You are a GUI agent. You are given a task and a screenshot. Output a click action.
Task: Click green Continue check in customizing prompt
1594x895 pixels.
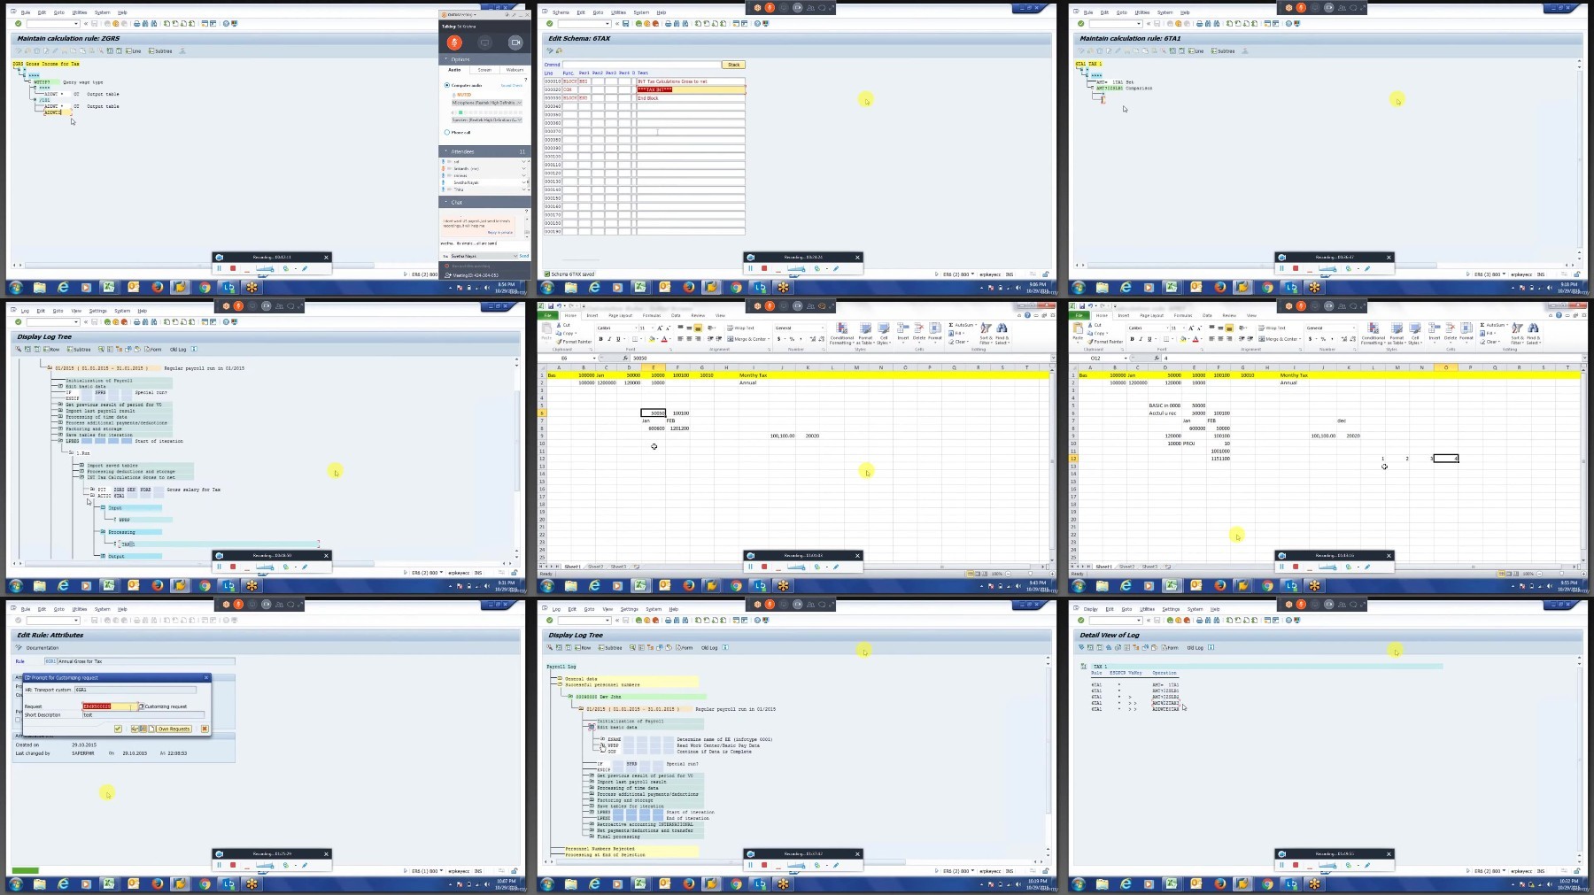(x=118, y=729)
